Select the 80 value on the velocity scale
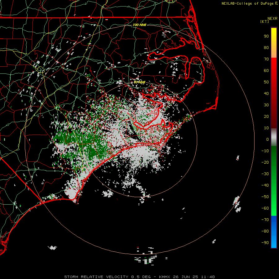 pyautogui.click(x=266, y=48)
